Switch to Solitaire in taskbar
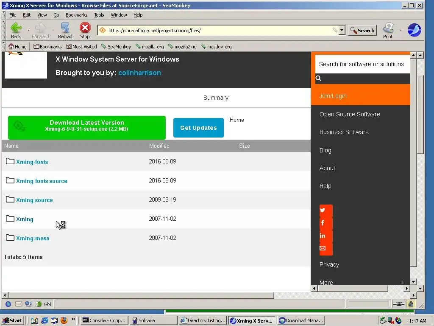Screen dimensions: 434x326 pyautogui.click(x=153, y=320)
